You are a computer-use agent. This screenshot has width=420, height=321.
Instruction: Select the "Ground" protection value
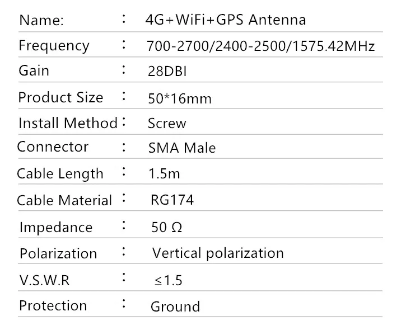175,306
